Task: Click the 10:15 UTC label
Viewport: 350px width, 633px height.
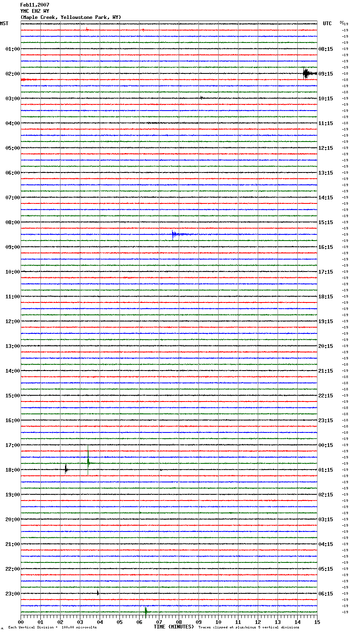Action: [x=326, y=99]
